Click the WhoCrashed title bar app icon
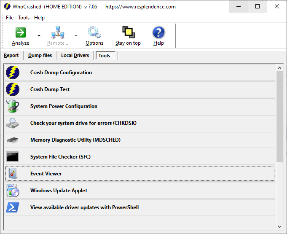287x234 pixels. (7, 7)
